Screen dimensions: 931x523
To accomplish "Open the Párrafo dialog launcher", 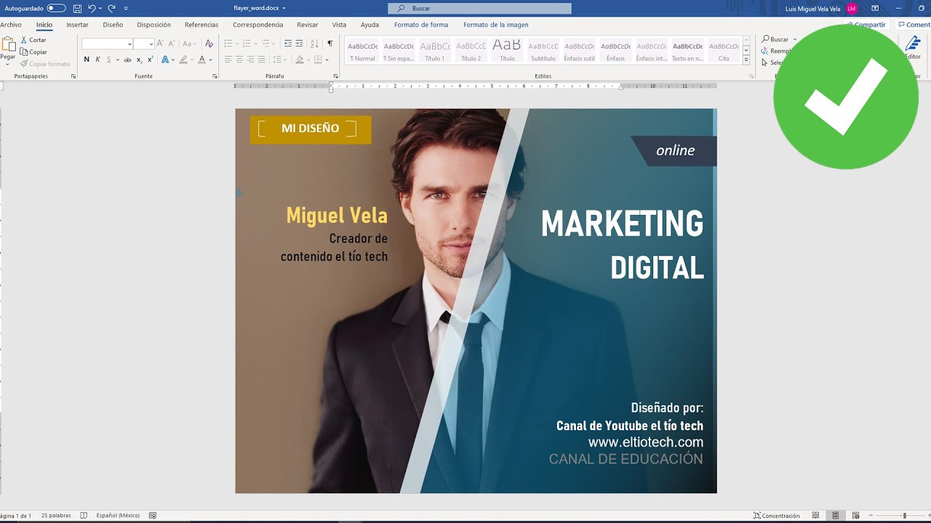I will [335, 76].
